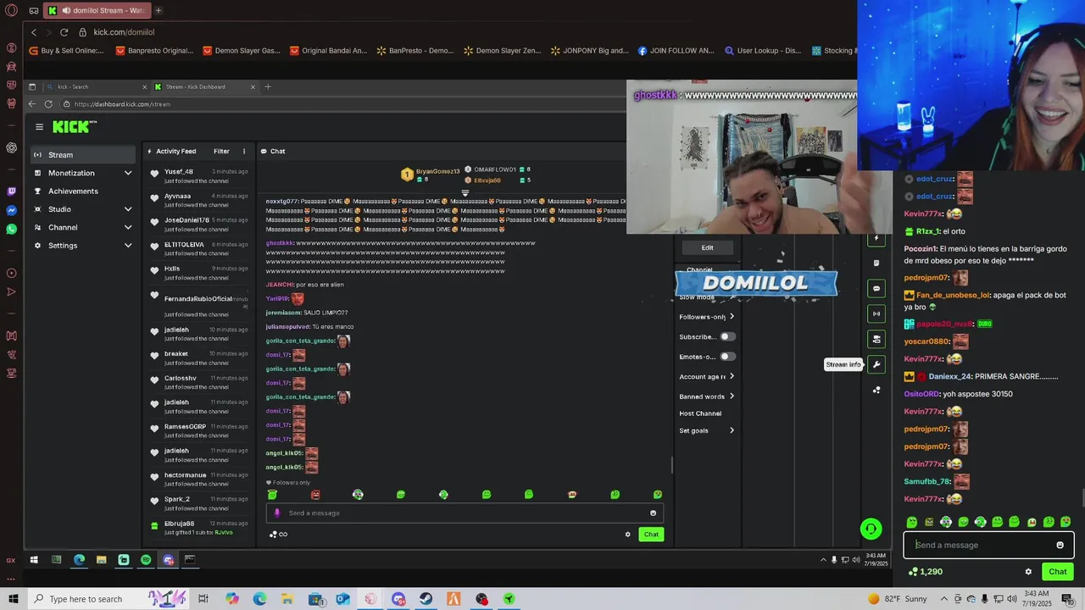1085x610 pixels.
Task: Expand the Channel sidebar section
Action: pos(128,227)
